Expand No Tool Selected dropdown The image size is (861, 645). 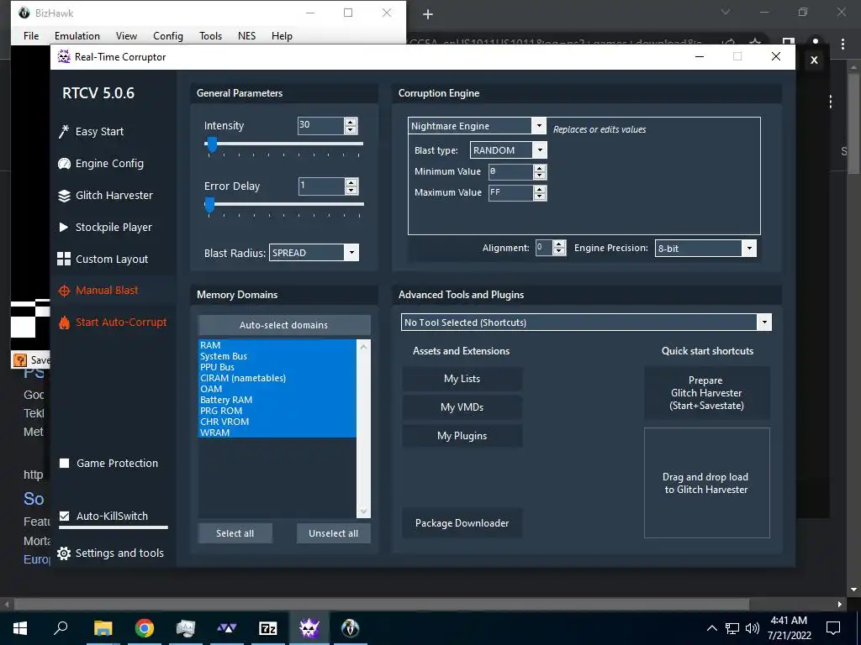click(x=764, y=322)
